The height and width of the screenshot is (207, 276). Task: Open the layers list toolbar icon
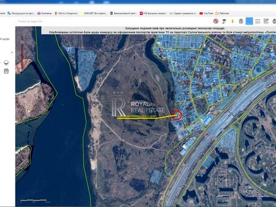coord(266,21)
